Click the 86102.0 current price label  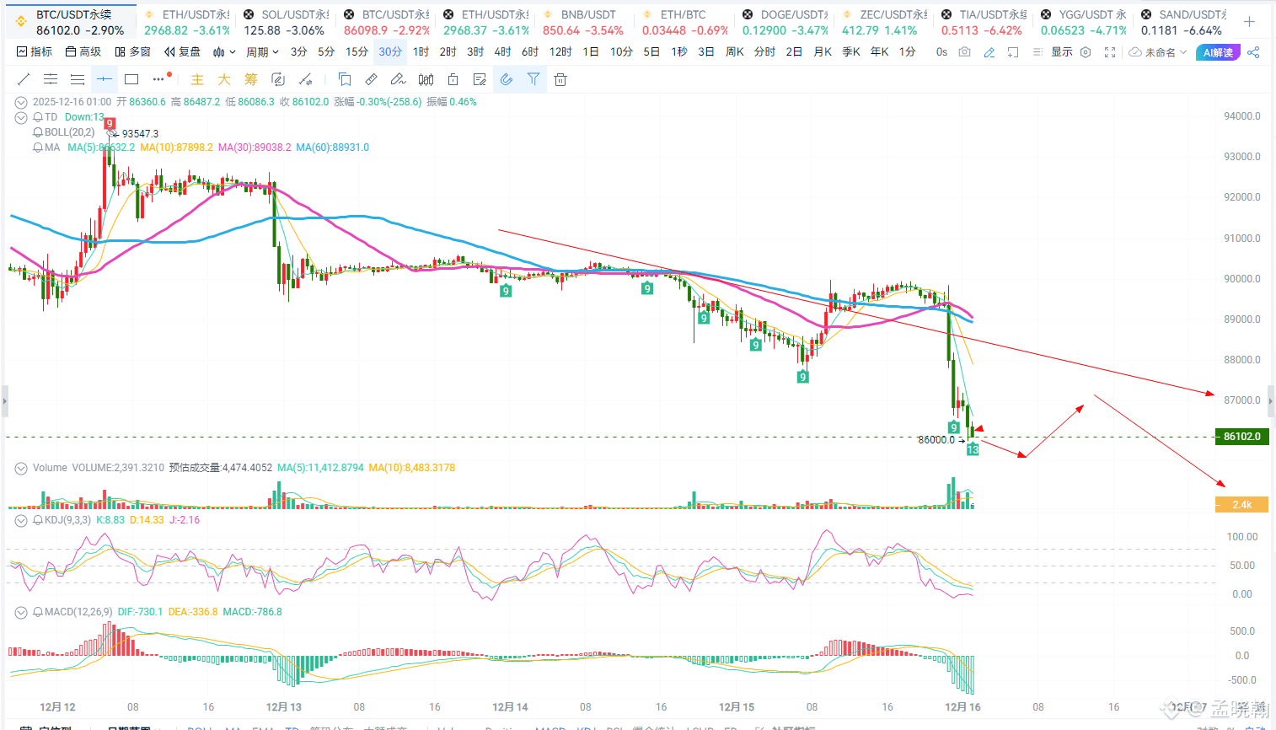1241,437
